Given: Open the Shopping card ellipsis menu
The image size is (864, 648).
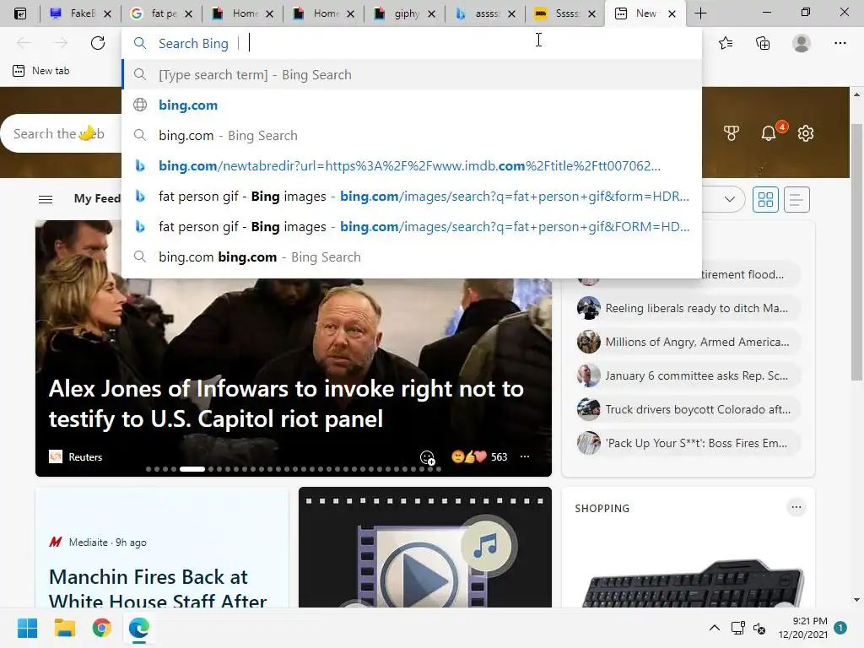Looking at the screenshot, I should click(796, 507).
